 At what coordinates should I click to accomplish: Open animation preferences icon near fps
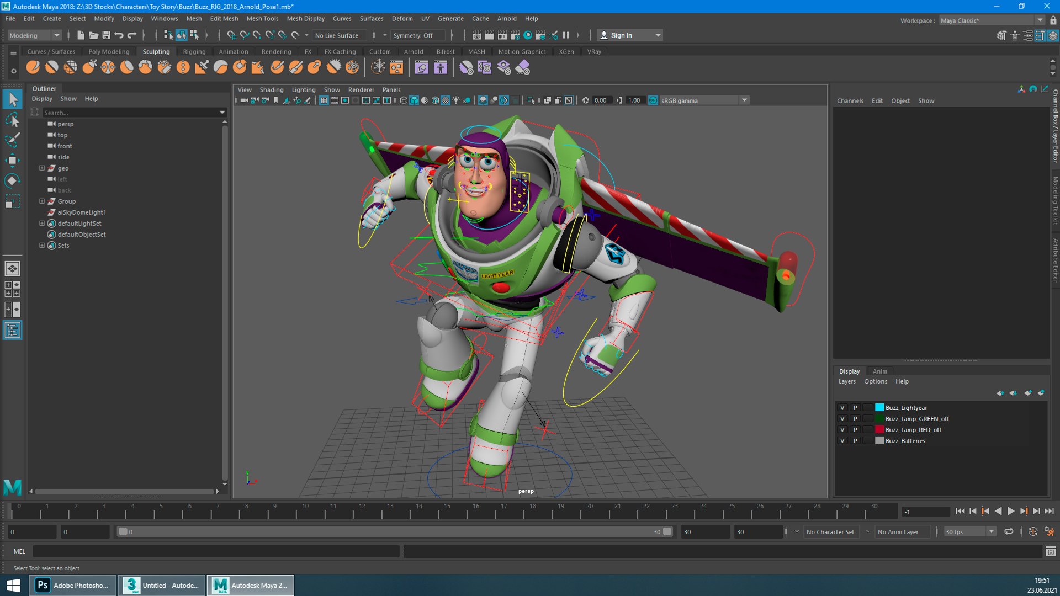coord(1050,532)
